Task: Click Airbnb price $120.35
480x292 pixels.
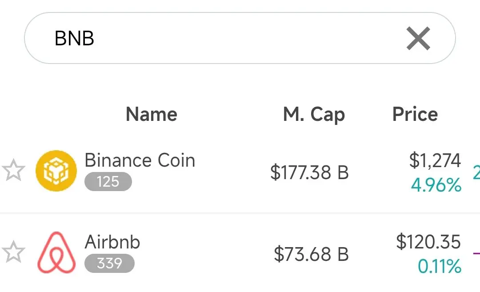Action: [x=428, y=242]
